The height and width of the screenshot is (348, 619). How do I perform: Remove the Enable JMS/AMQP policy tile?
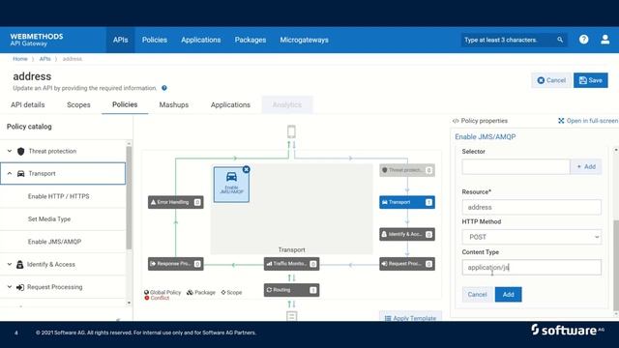pyautogui.click(x=246, y=170)
